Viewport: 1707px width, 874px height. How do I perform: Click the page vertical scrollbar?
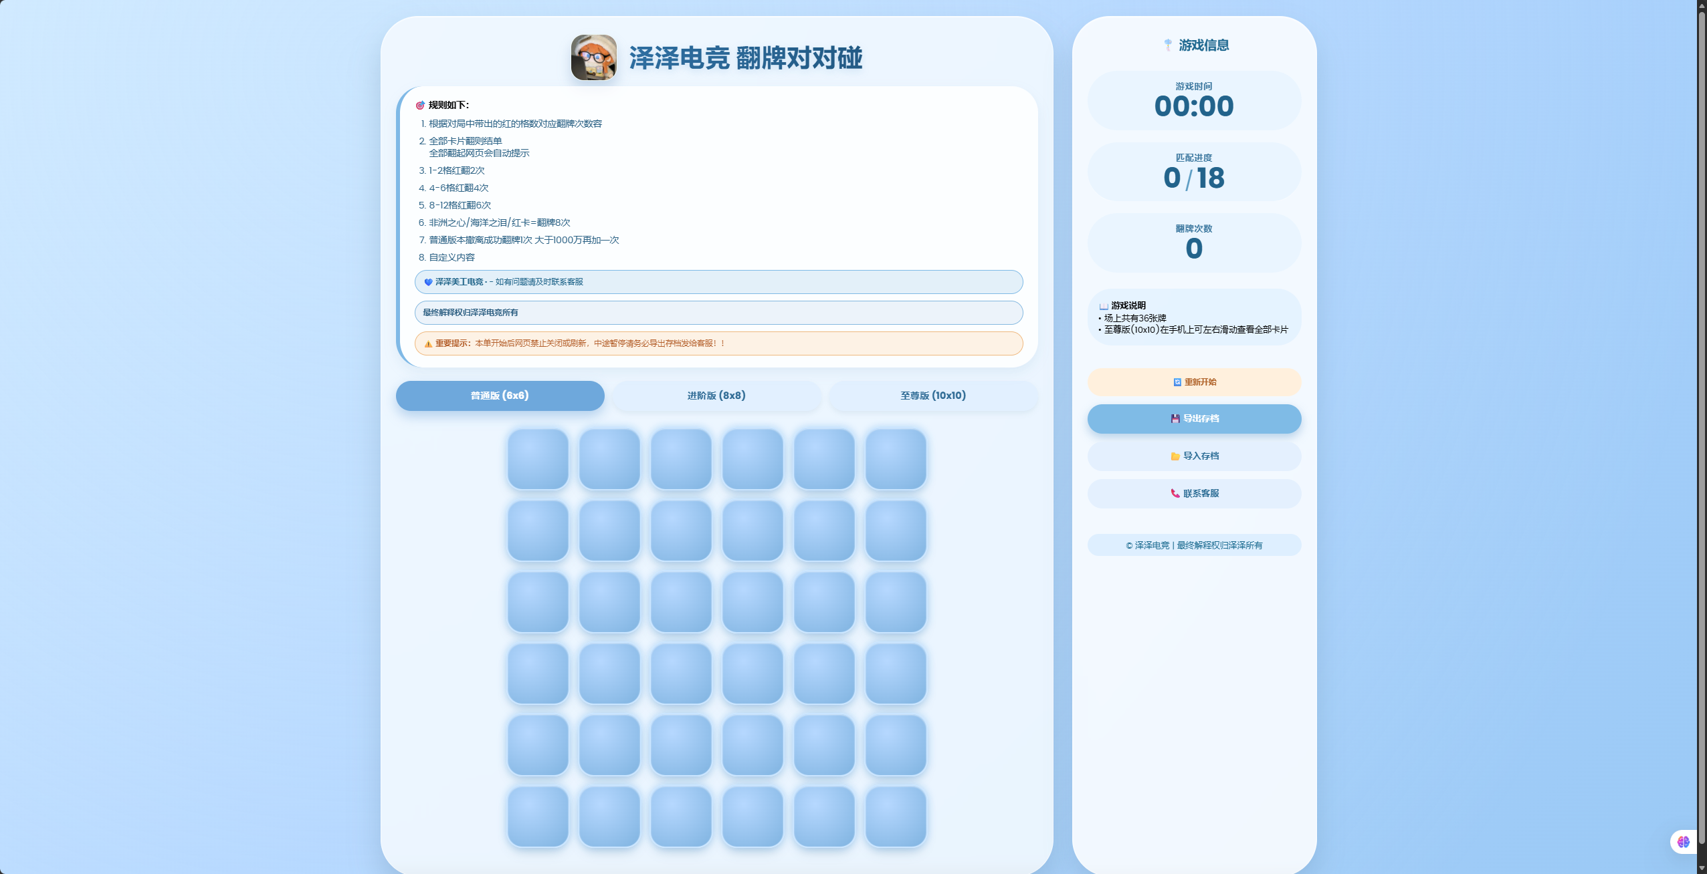tap(1702, 428)
